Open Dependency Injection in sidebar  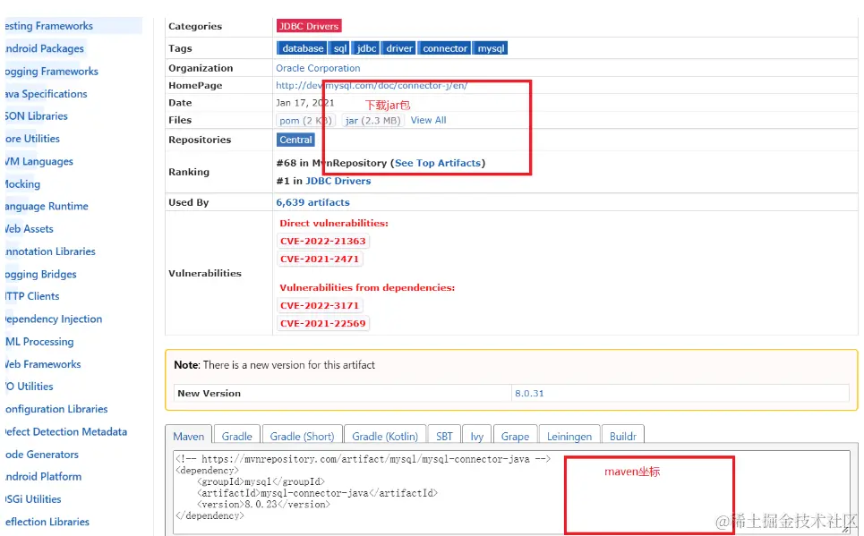pos(53,319)
